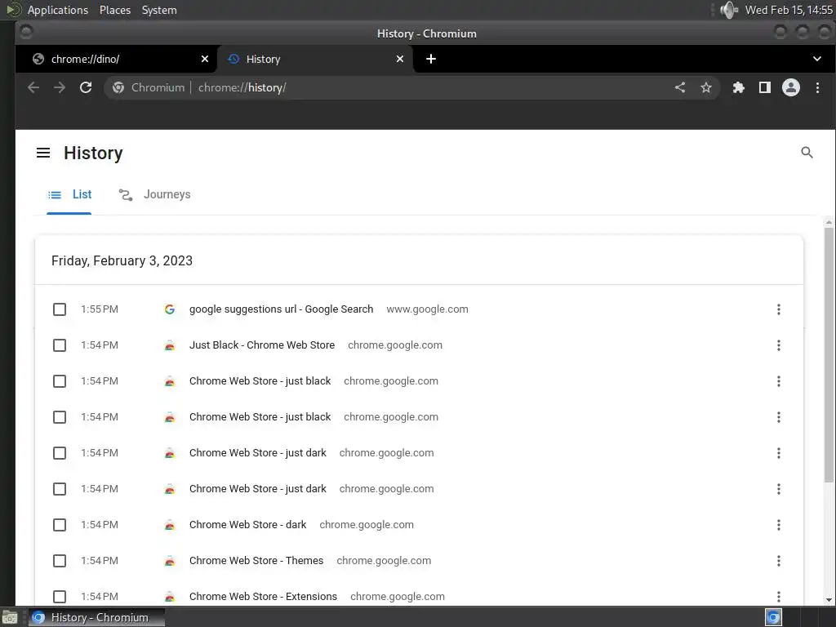Select checkbox for Chrome Web Store - Extensions
Viewport: 836px width, 627px height.
(x=60, y=597)
